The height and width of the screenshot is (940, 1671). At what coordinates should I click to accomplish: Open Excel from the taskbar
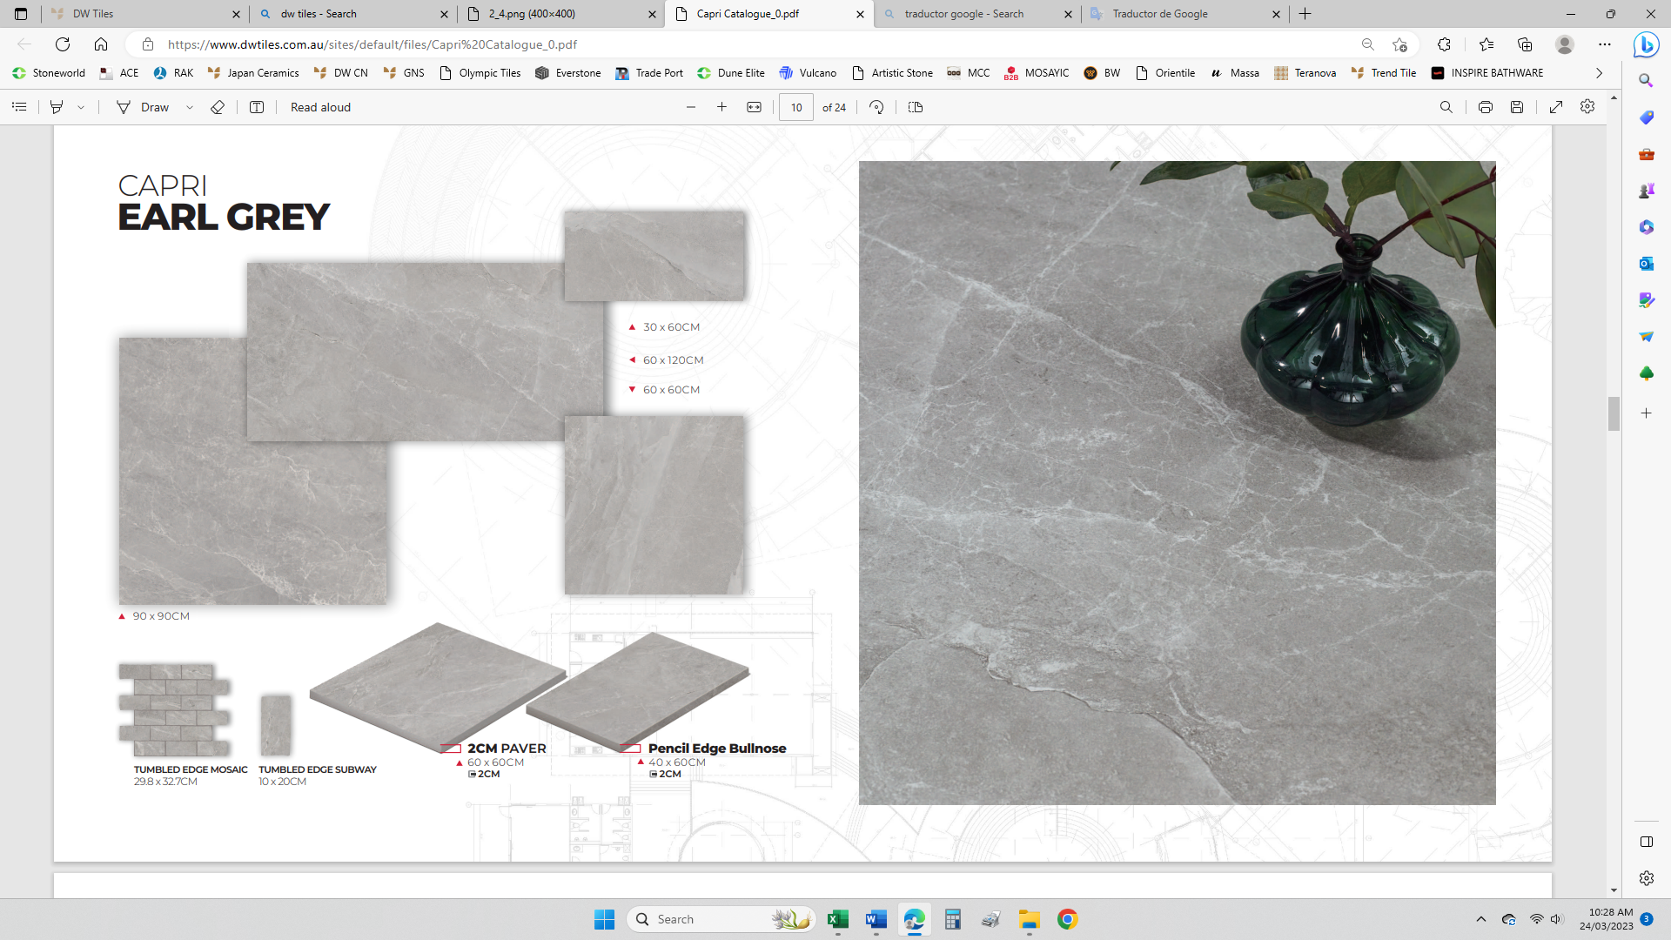click(837, 919)
